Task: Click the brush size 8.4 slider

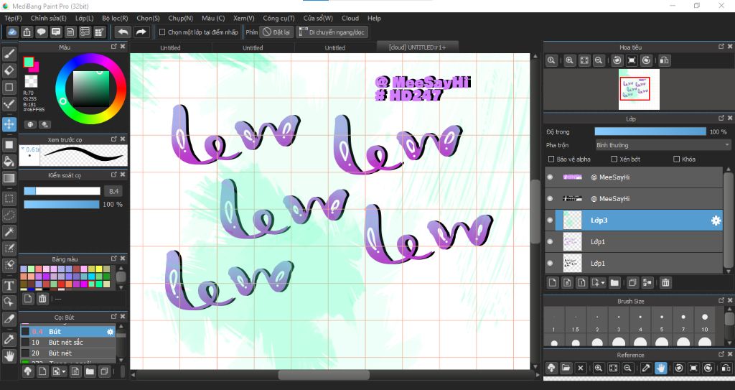Action: pos(62,191)
